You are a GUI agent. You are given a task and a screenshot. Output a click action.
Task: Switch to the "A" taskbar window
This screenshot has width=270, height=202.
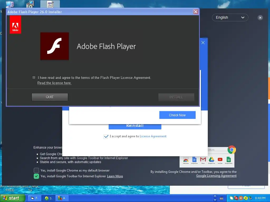pyautogui.click(x=62, y=198)
